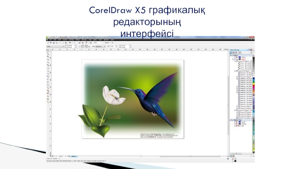Click the New document icon
The height and width of the screenshot is (169, 300).
[x=48, y=43]
